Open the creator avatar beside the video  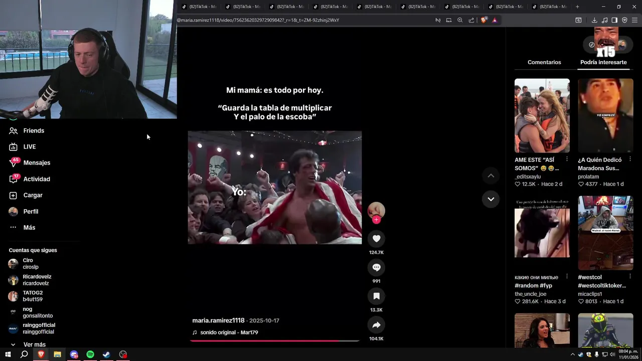[x=376, y=211]
